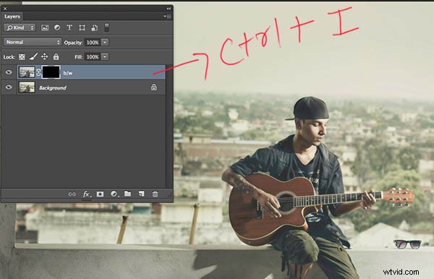Select the black layer mask thumbnail on b/w layer

51,72
